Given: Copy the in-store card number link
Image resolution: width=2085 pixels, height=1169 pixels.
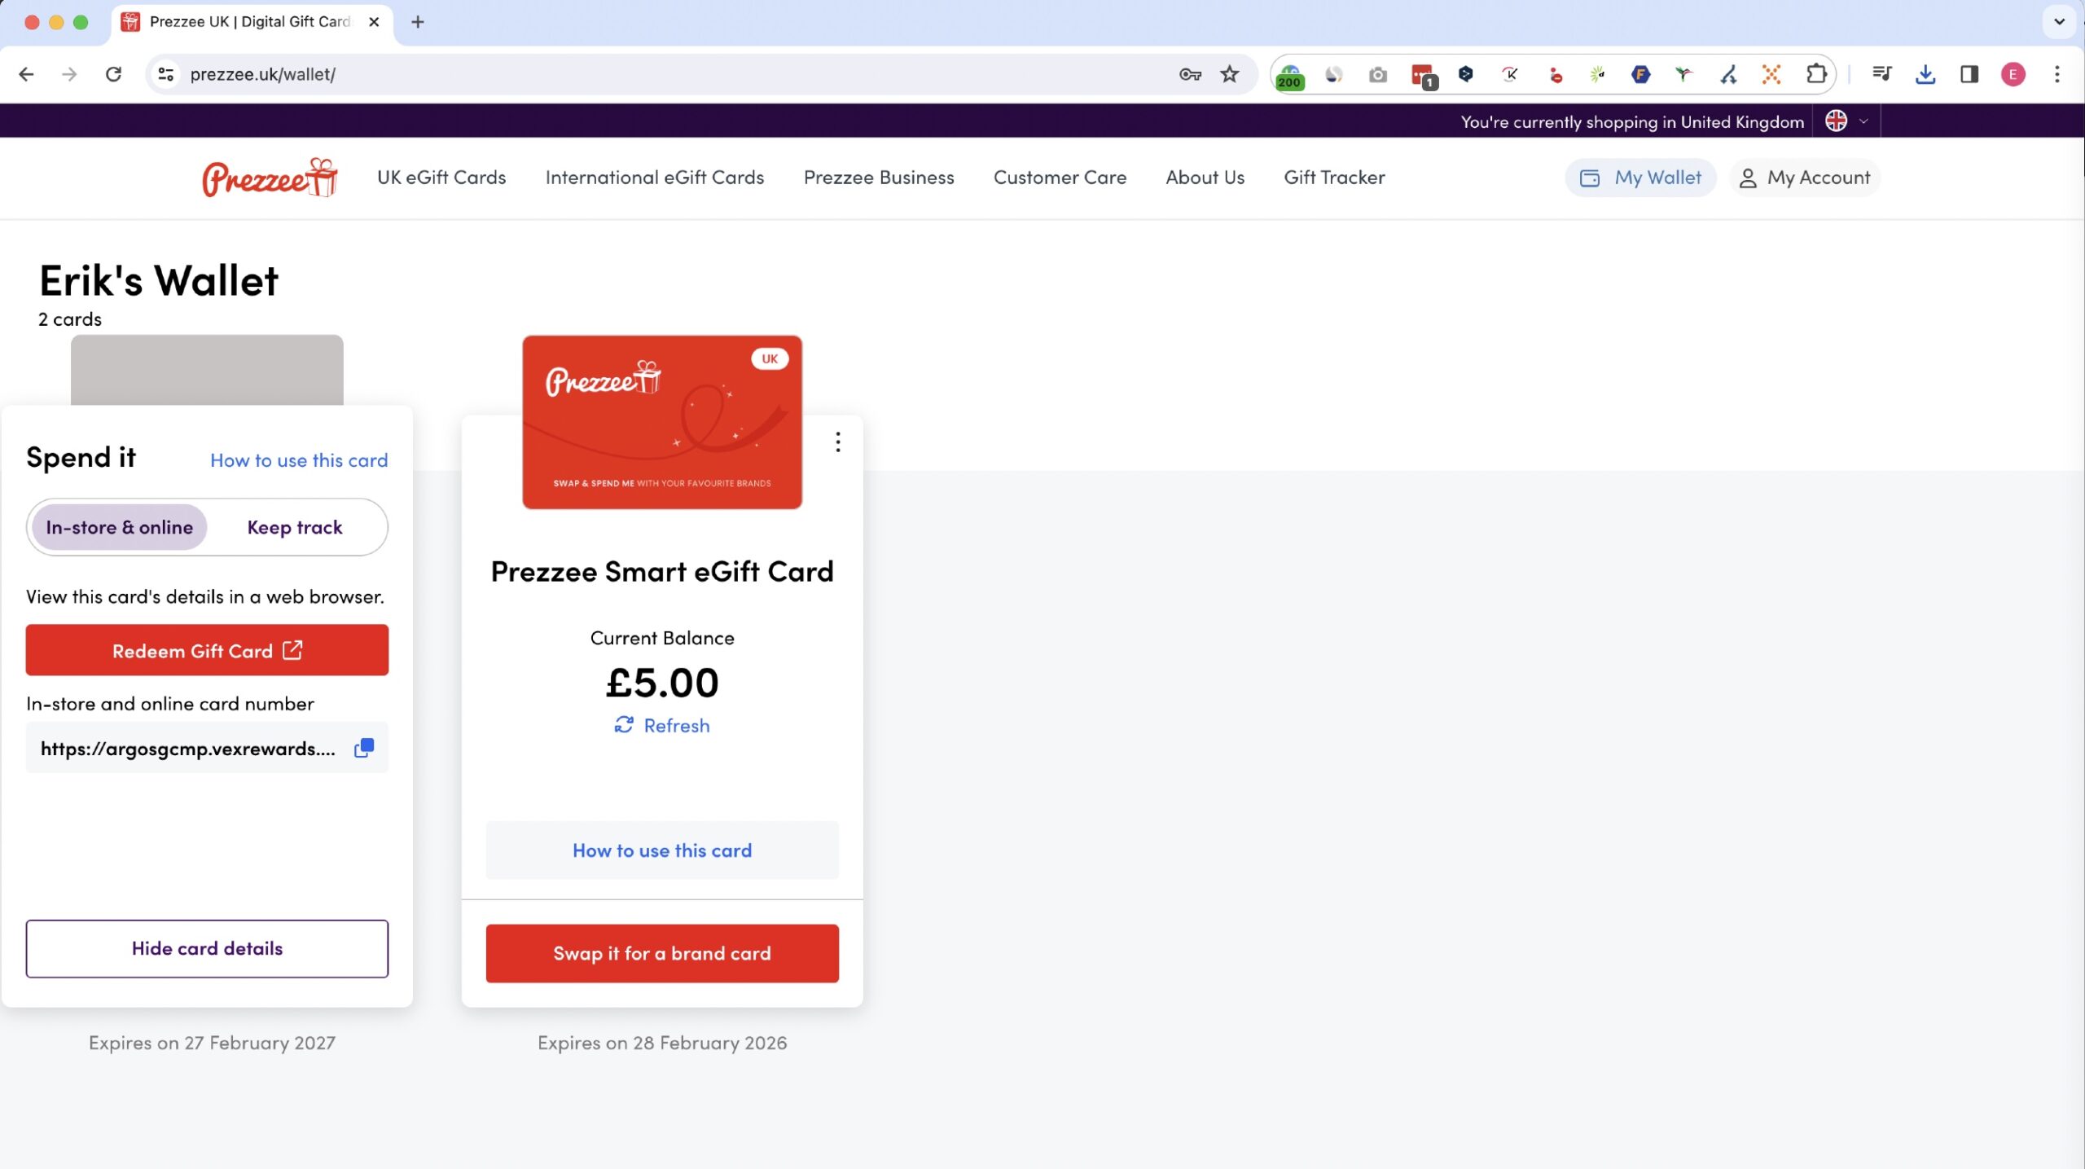Looking at the screenshot, I should pyautogui.click(x=363, y=748).
